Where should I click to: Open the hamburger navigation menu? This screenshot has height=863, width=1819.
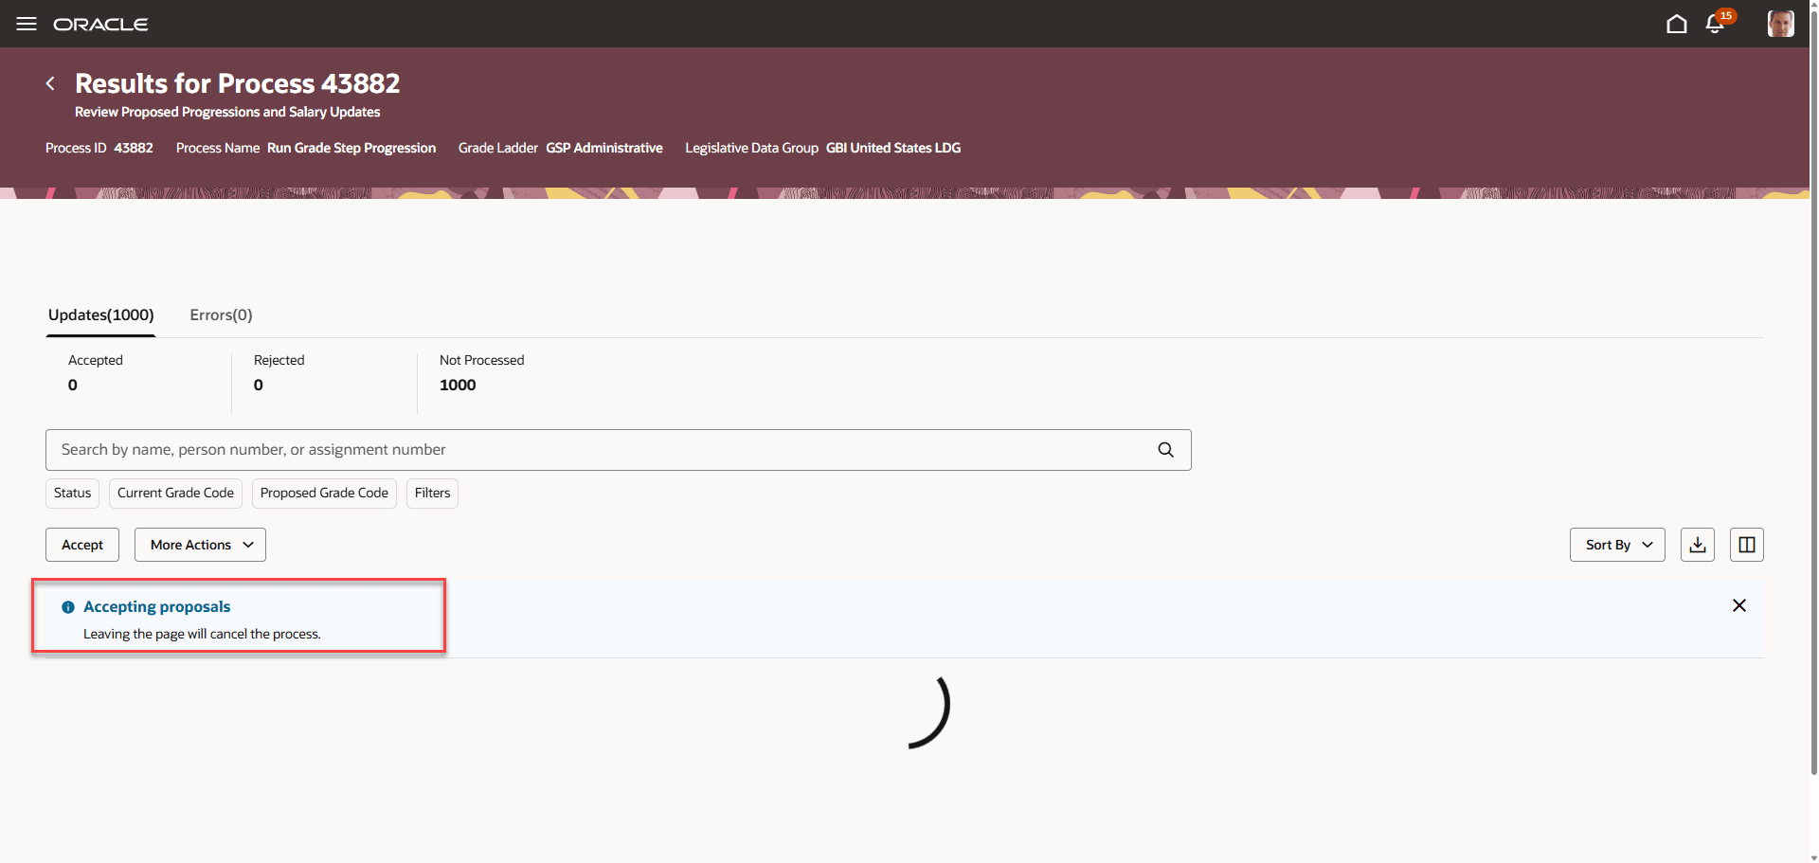27,24
